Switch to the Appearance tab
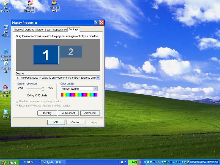Image resolution: width=220 pixels, height=165 pixels. click(x=60, y=30)
